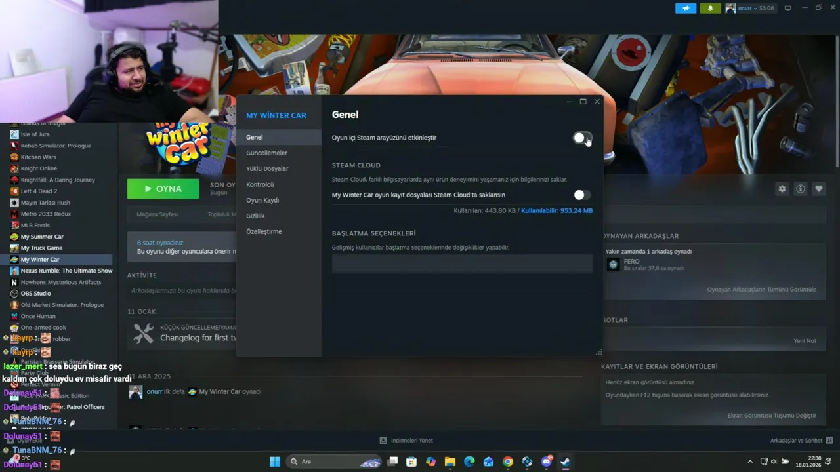Select Nowhere: Mysterious Artifacts icon
Viewport: 840px width, 472px height.
point(14,282)
